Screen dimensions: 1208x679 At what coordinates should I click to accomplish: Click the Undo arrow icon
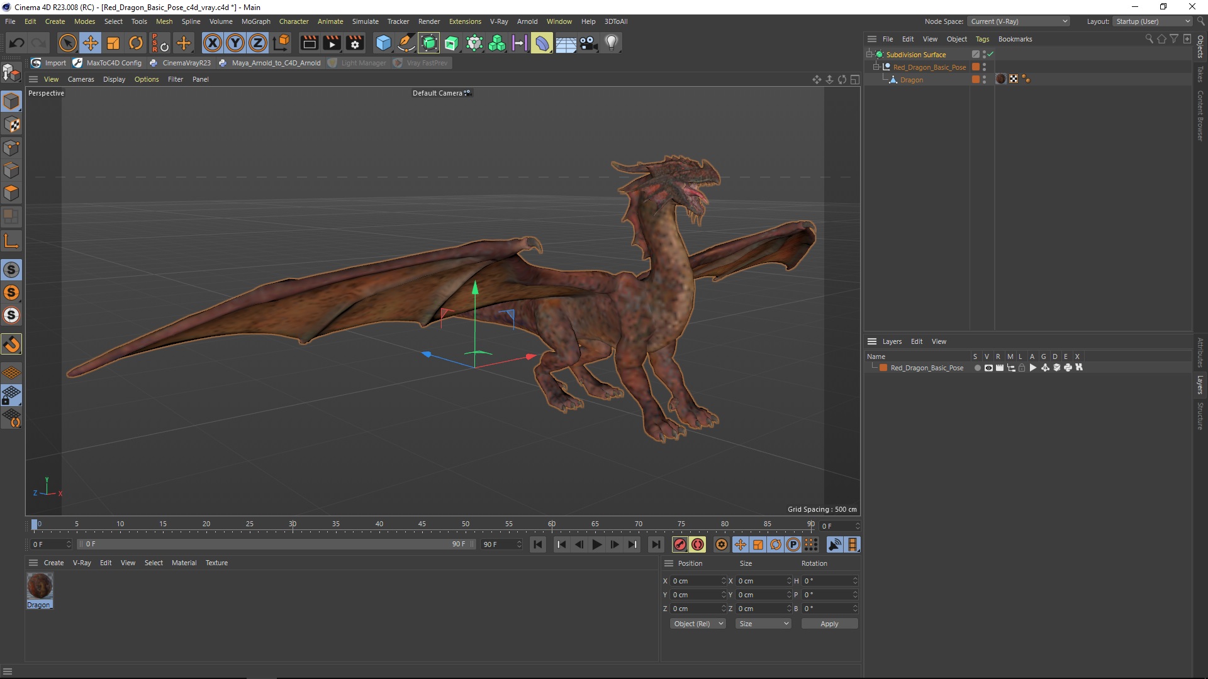[x=17, y=43]
